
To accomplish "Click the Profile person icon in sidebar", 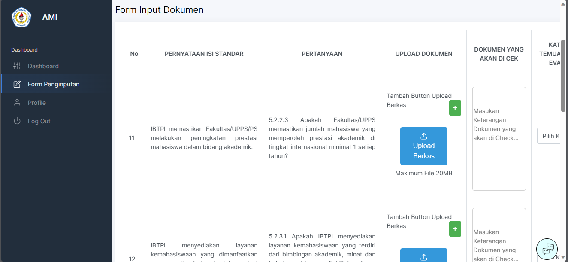I will [x=17, y=103].
